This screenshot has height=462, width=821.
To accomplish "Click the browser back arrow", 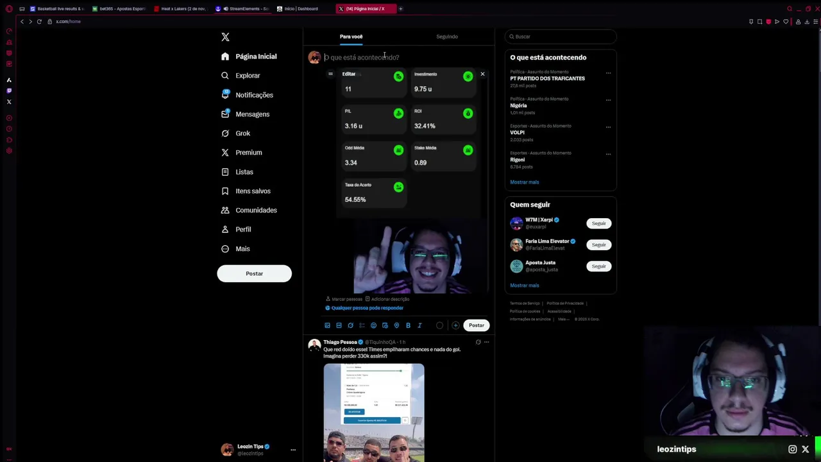I will tap(22, 22).
